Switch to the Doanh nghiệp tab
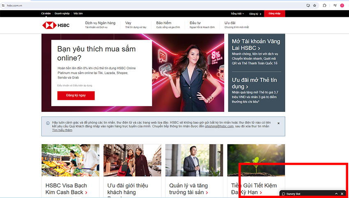This screenshot has height=198, width=349. click(62, 14)
